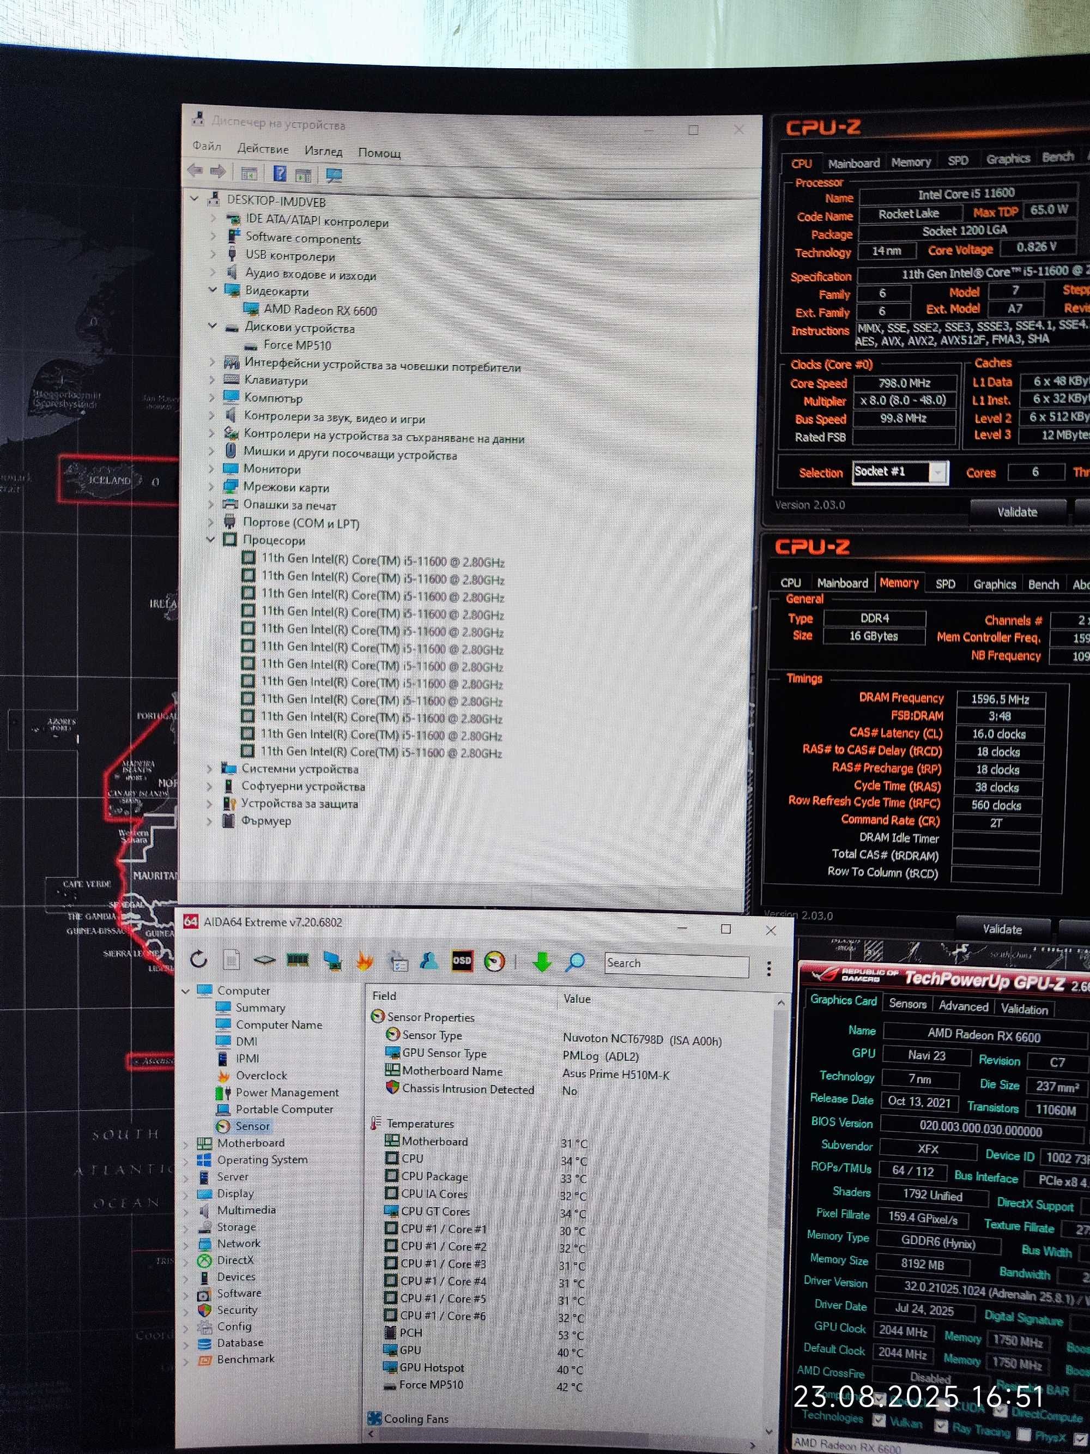Open the monitor diagnostics icon in AIDA64
The width and height of the screenshot is (1090, 1454).
(332, 961)
